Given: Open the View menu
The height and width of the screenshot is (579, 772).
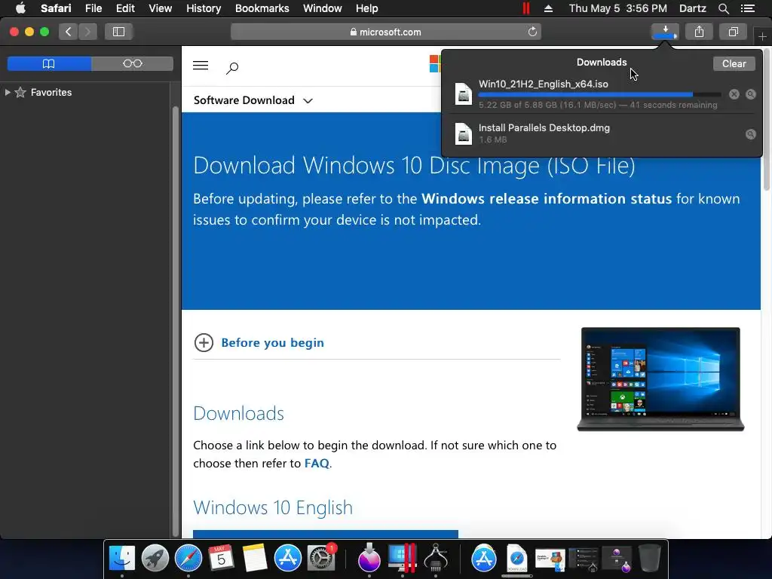Looking at the screenshot, I should click(x=160, y=8).
